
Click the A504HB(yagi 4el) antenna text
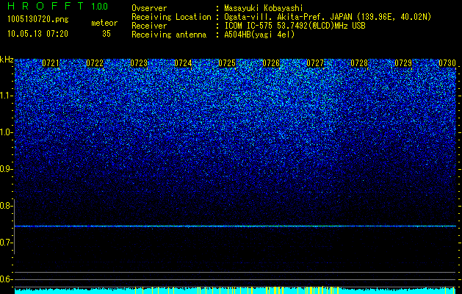point(259,35)
